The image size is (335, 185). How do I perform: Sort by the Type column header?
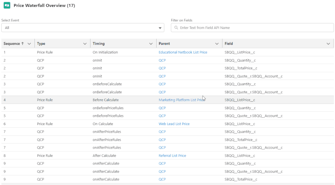click(x=41, y=44)
